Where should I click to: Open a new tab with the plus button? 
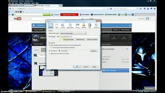[x=61, y=5]
